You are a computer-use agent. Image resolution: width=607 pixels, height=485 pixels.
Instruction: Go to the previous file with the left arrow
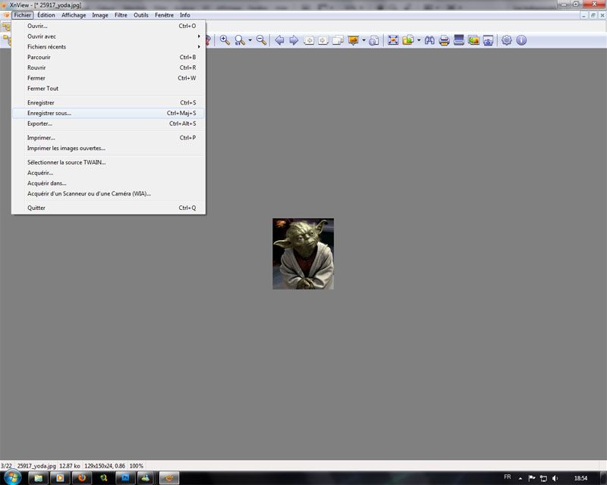(279, 40)
